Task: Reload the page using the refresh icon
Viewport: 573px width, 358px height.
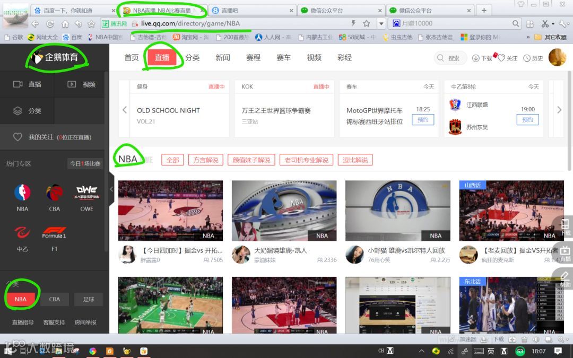Action: [x=50, y=24]
